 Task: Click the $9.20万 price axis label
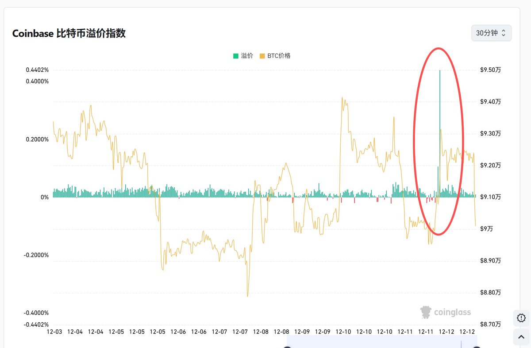pyautogui.click(x=491, y=165)
